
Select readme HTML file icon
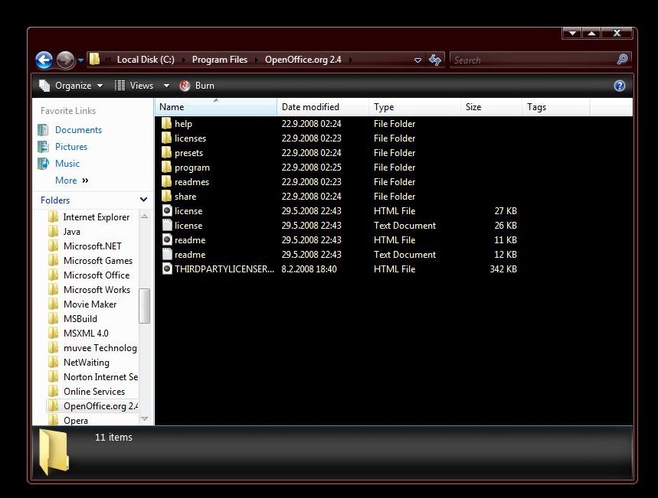167,239
